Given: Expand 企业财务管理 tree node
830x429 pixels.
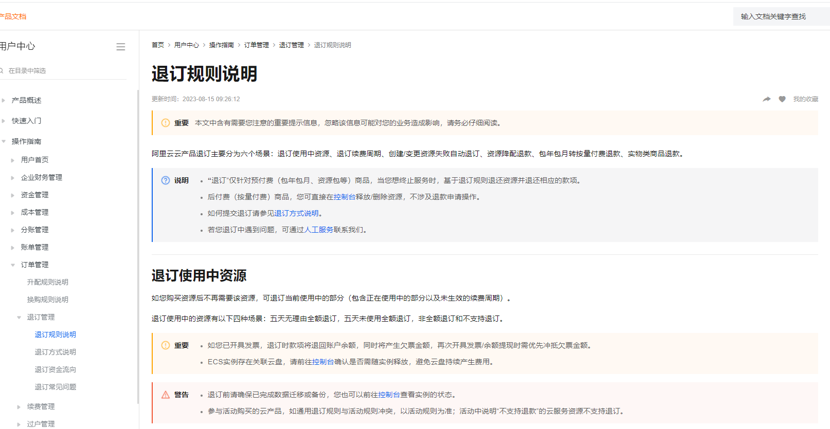Looking at the screenshot, I should (13, 177).
